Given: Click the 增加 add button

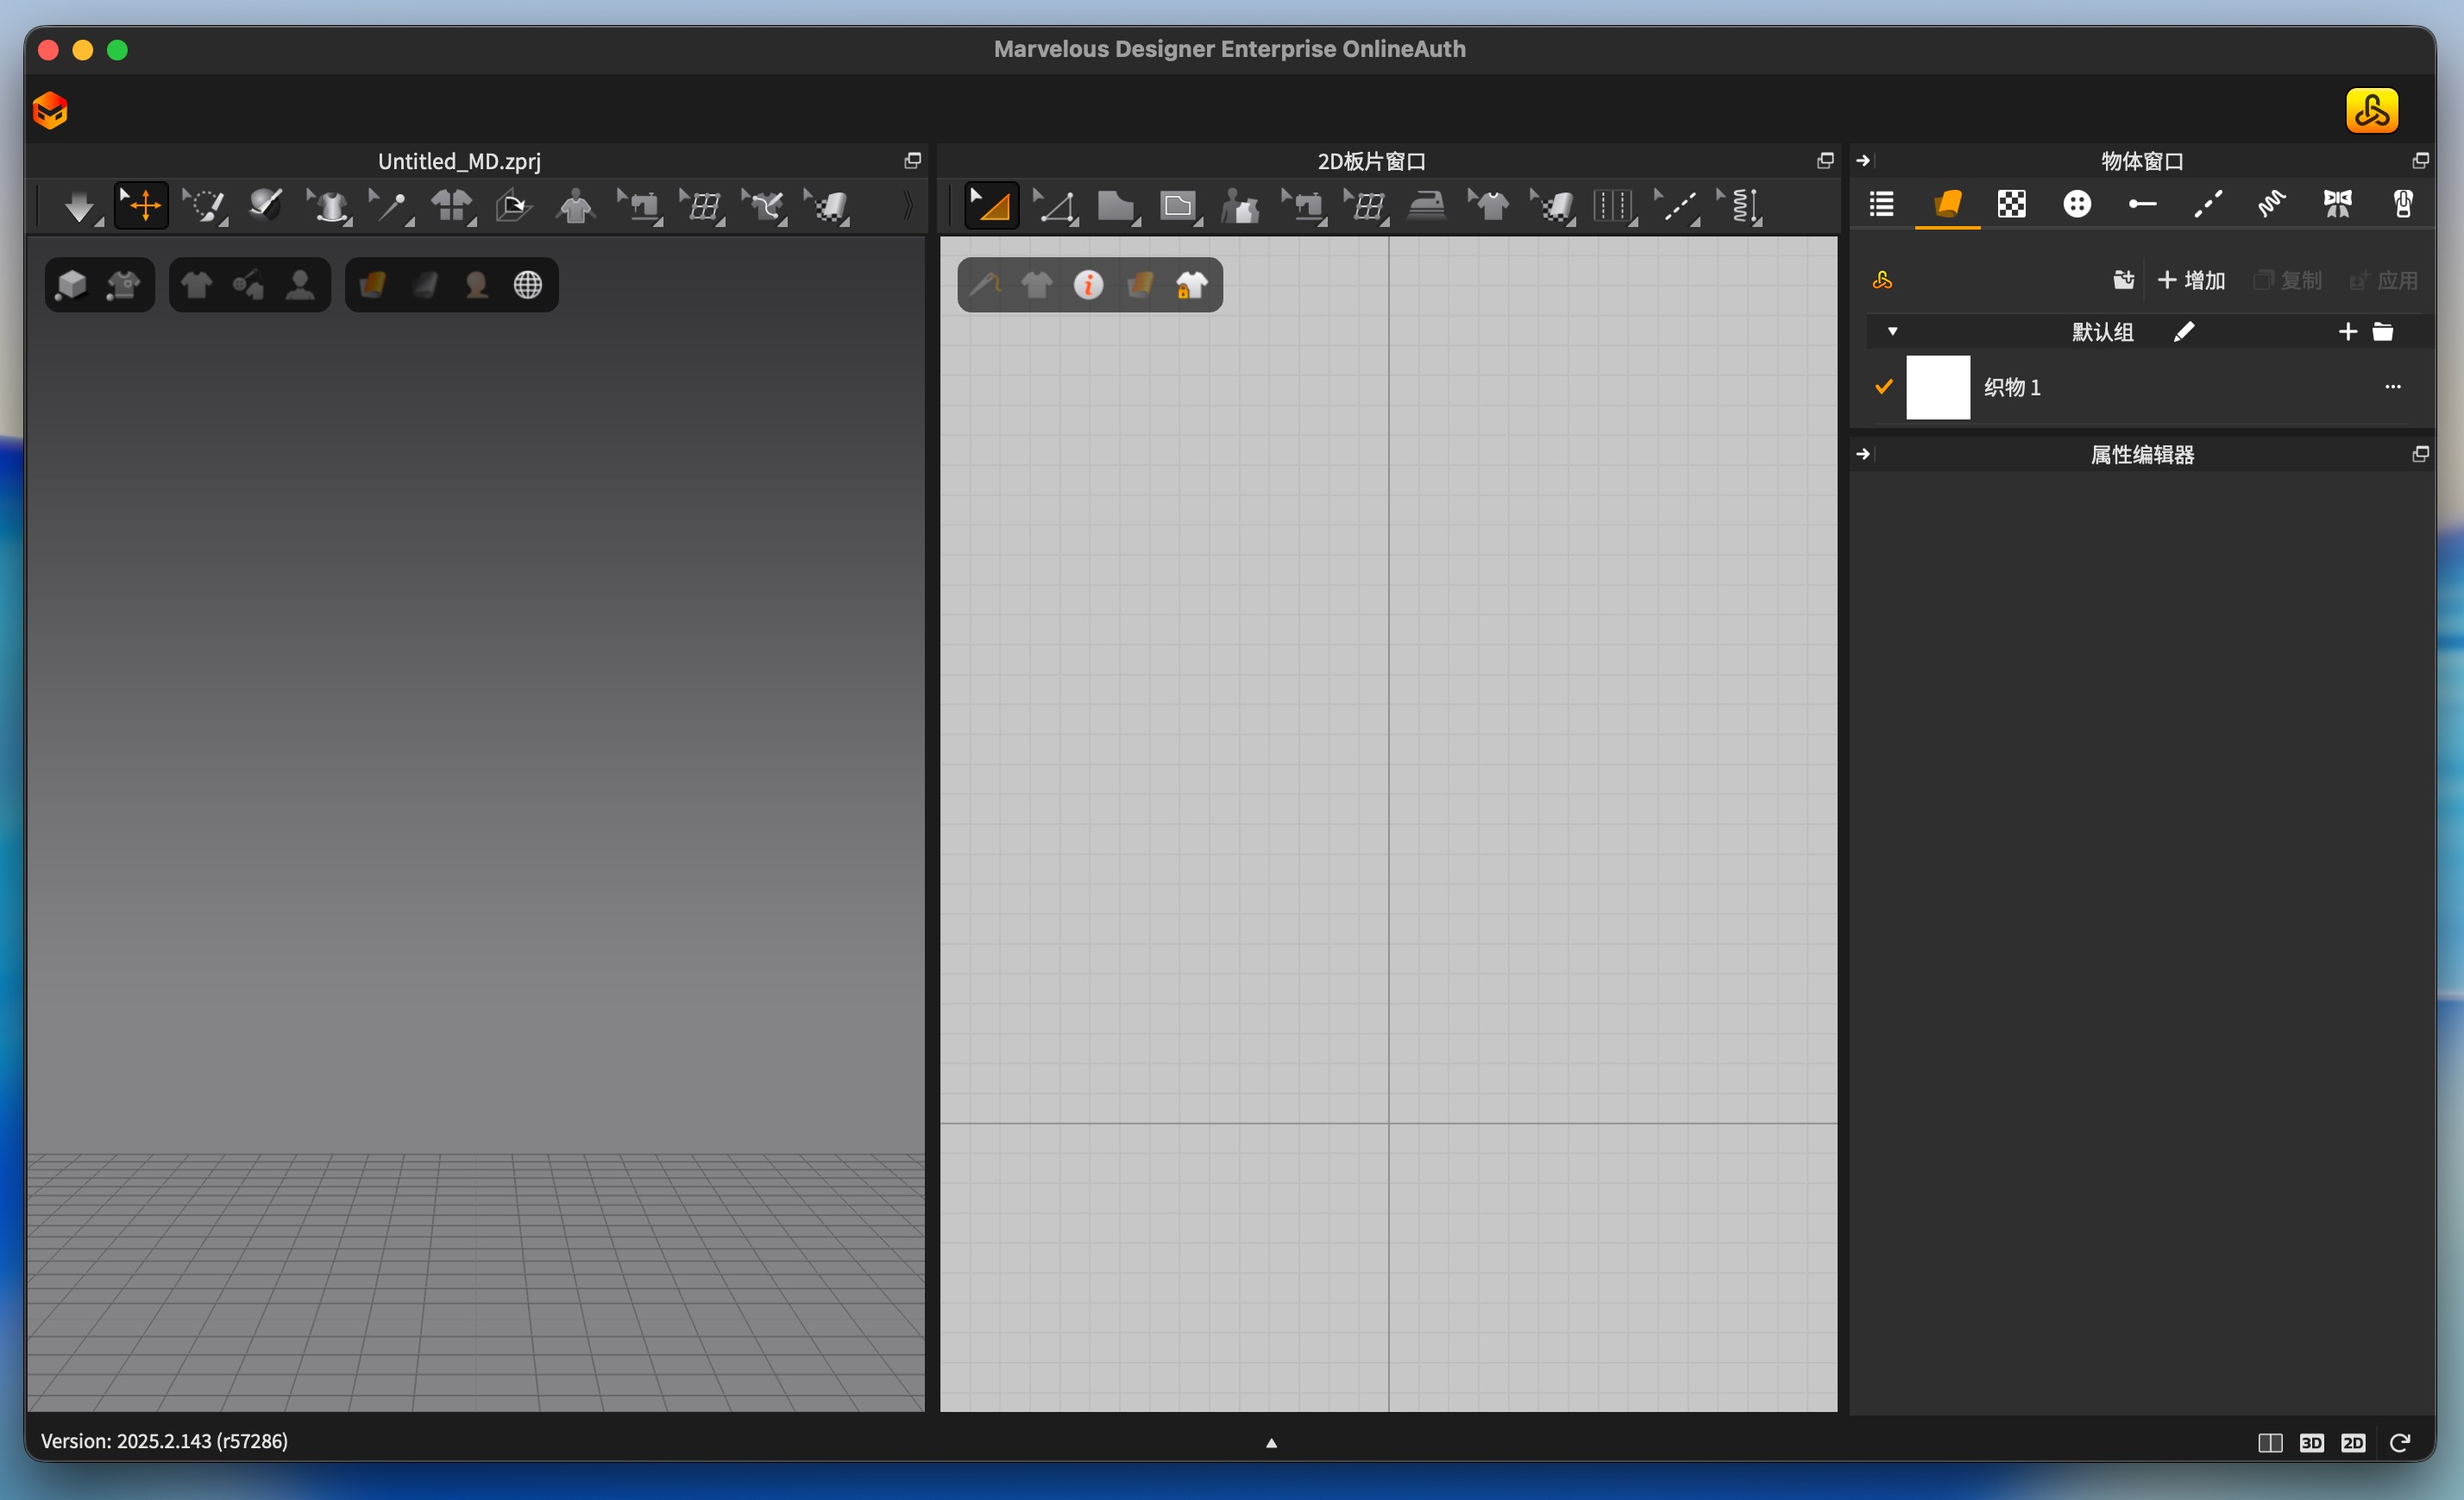Looking at the screenshot, I should tap(2191, 280).
